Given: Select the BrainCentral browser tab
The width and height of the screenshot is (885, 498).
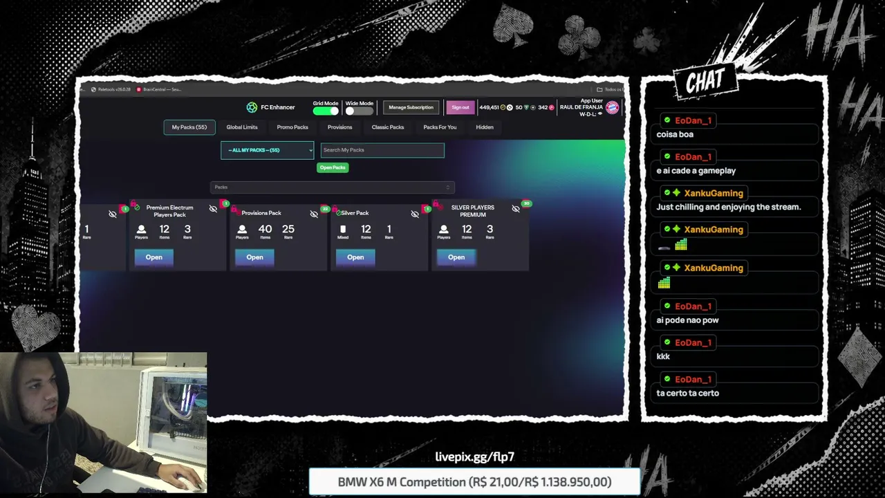Looking at the screenshot, I should 158,89.
